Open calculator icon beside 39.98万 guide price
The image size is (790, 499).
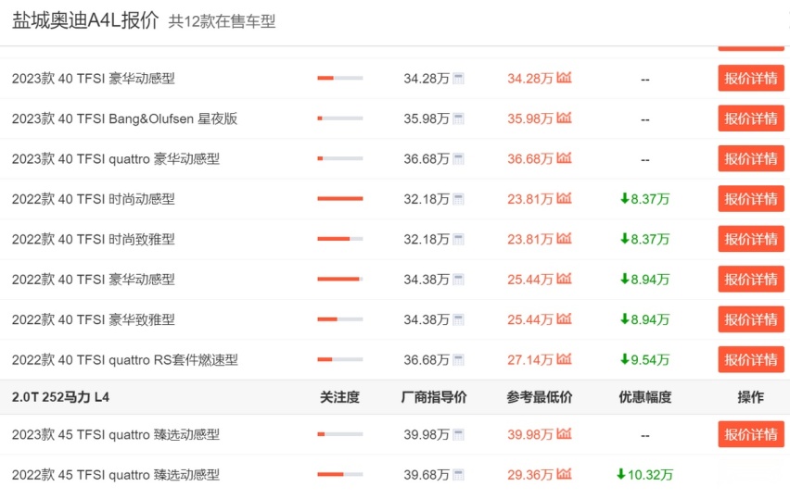(458, 434)
